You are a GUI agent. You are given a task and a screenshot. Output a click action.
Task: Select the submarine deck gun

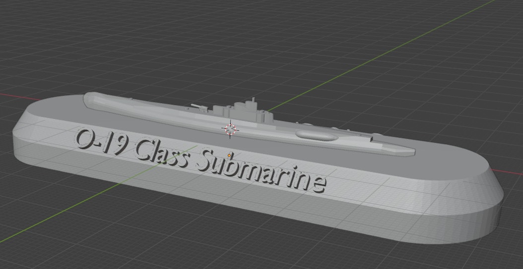click(199, 107)
